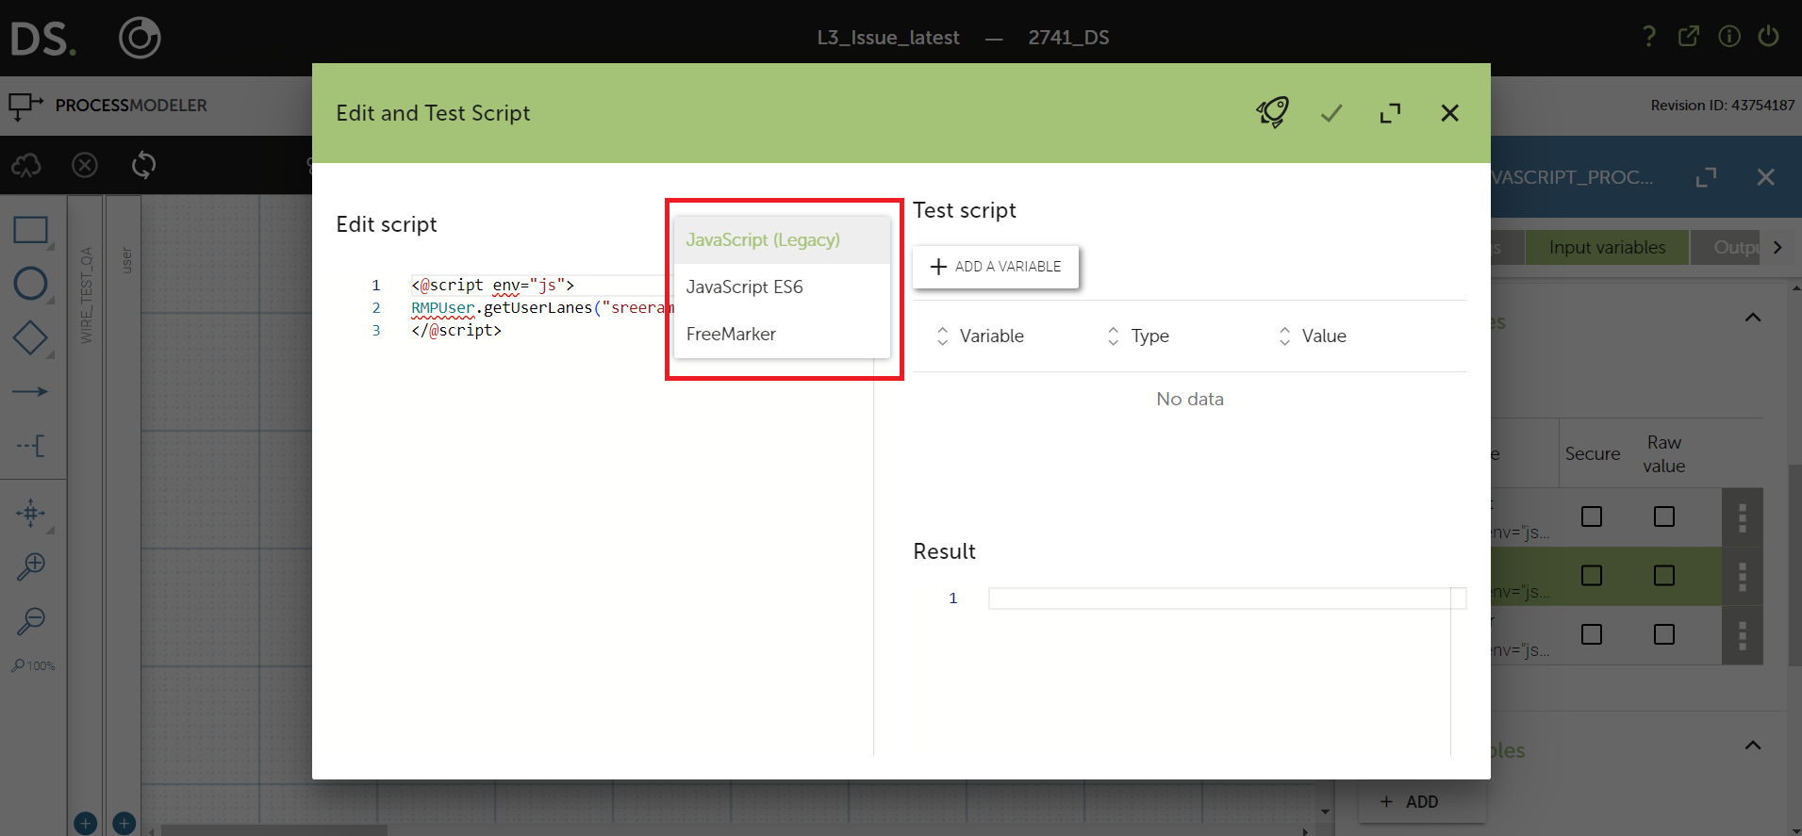The height and width of the screenshot is (836, 1802).
Task: Sort the table by Value column
Action: pyautogui.click(x=1312, y=336)
